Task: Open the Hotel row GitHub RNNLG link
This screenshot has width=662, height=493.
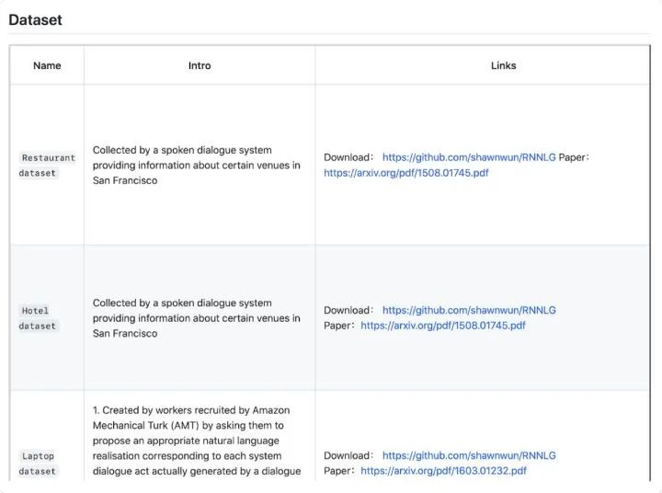Action: tap(469, 310)
